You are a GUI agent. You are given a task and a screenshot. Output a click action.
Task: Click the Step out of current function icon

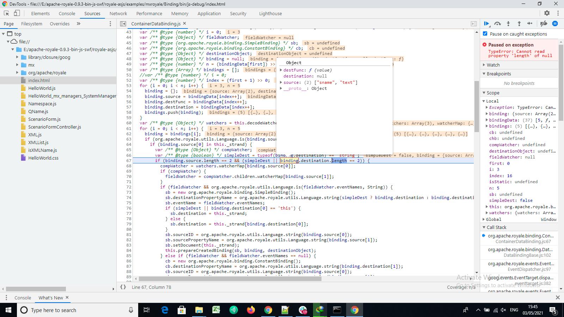[519, 24]
